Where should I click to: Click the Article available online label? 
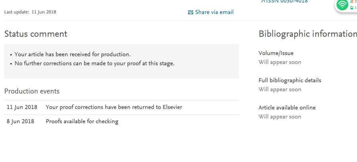click(287, 108)
